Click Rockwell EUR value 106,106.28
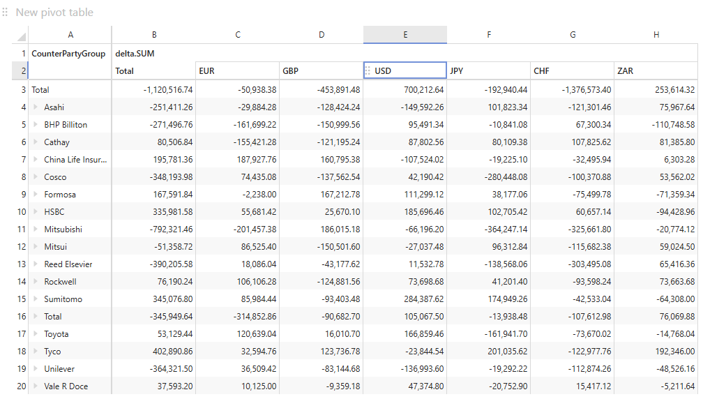This screenshot has height=399, width=703. pos(257,282)
